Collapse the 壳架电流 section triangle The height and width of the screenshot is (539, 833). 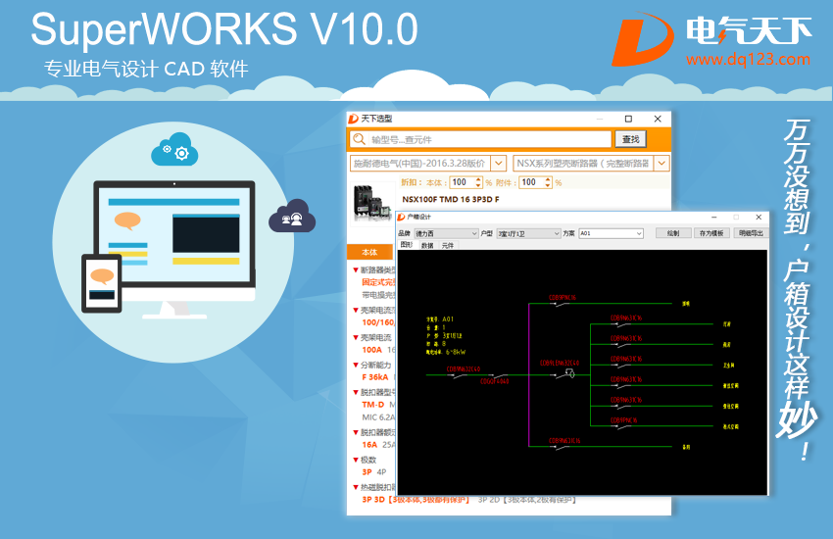pos(356,337)
